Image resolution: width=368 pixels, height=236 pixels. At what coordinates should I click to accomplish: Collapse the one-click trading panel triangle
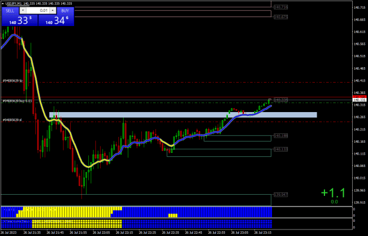[3, 4]
